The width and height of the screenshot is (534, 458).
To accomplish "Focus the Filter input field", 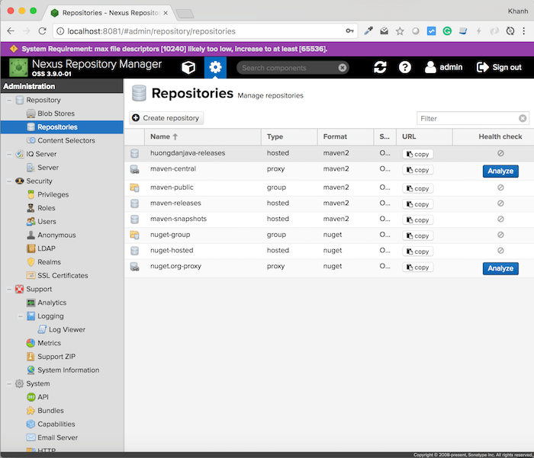I will click(x=468, y=118).
